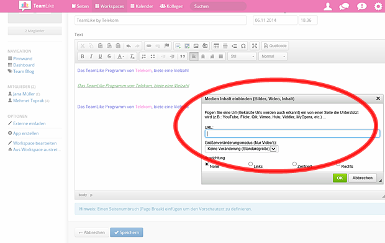Justify the text
The image size is (385, 243).
[220, 56]
